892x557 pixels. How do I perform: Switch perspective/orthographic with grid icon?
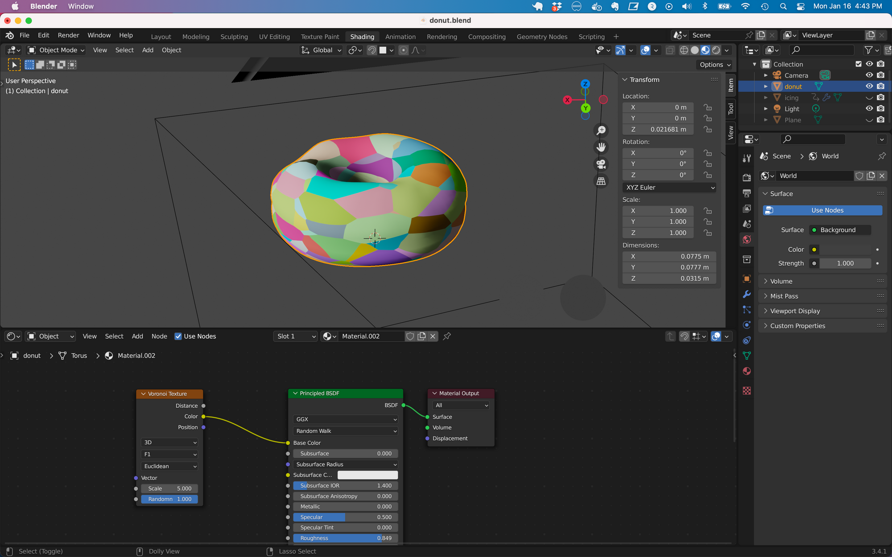pos(601,181)
